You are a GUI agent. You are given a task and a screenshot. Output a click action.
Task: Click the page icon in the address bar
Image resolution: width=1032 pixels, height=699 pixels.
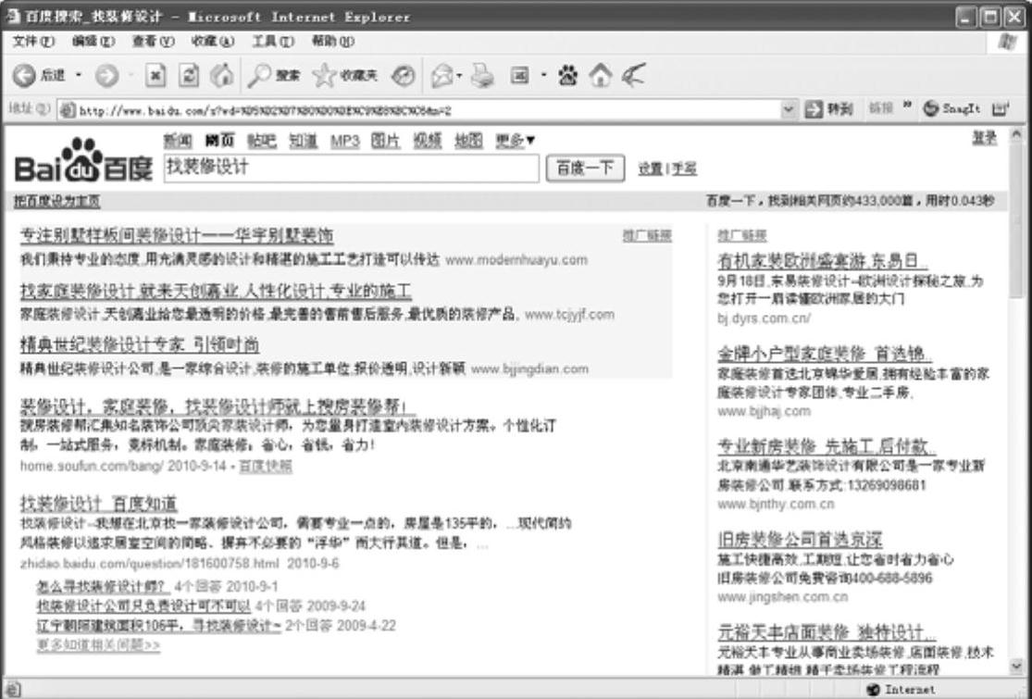pyautogui.click(x=68, y=110)
